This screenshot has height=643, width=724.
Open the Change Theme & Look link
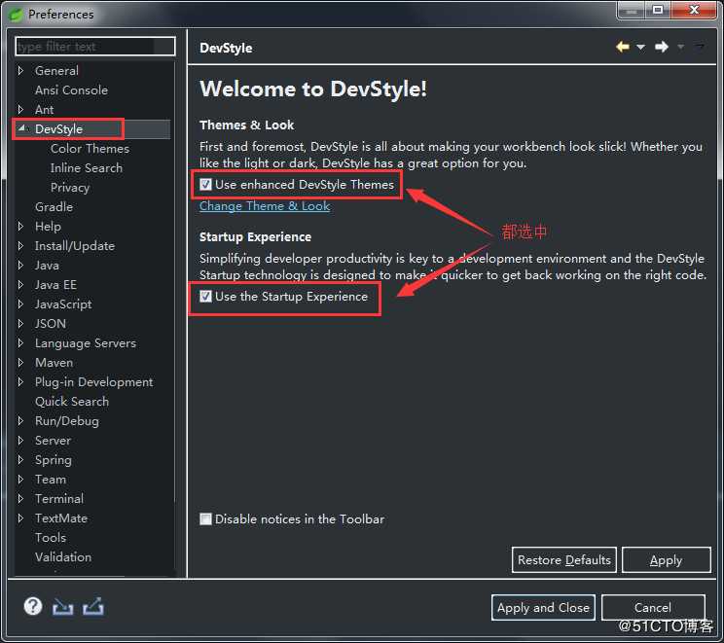[x=265, y=206]
